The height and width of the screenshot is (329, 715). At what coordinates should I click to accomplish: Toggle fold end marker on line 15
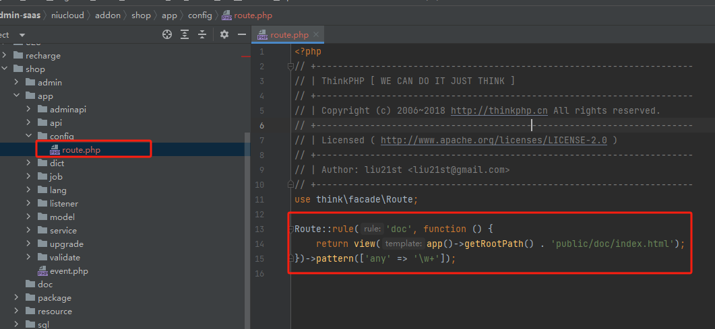point(290,258)
